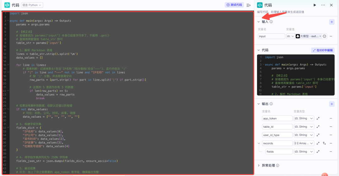This screenshot has height=176, width=339.
Task: Click the user_id_type variable name field
Action: click(x=277, y=135)
